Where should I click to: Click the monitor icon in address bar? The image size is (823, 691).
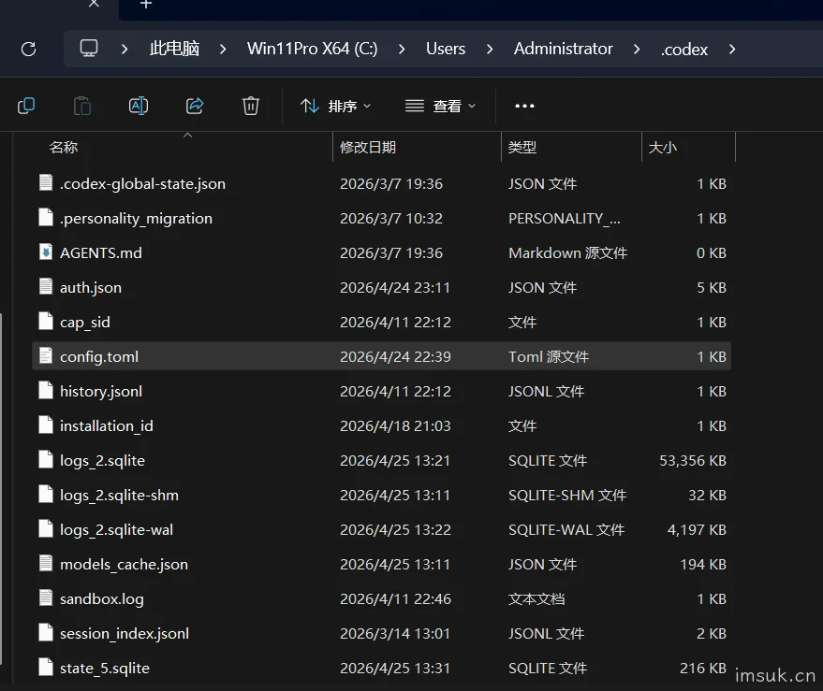tap(89, 49)
